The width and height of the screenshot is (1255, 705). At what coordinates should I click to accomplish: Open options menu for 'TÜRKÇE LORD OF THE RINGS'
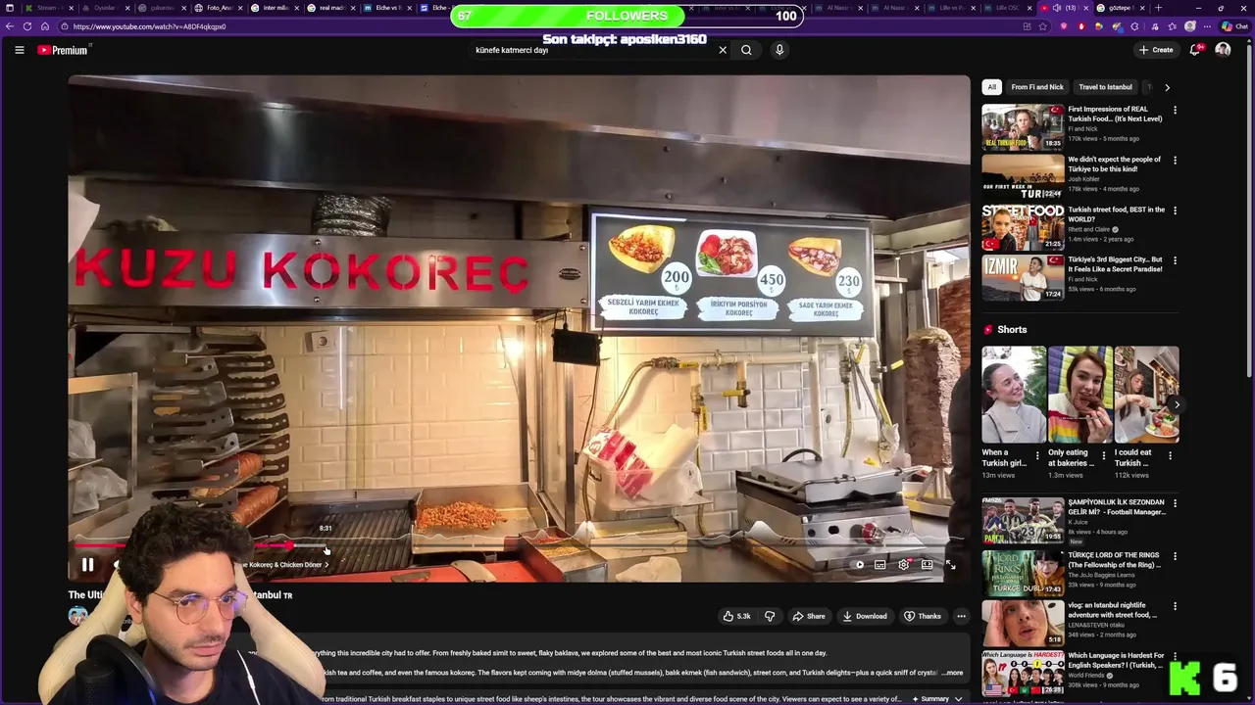[1175, 557]
